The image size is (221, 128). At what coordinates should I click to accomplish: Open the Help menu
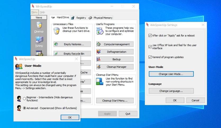[42, 12]
